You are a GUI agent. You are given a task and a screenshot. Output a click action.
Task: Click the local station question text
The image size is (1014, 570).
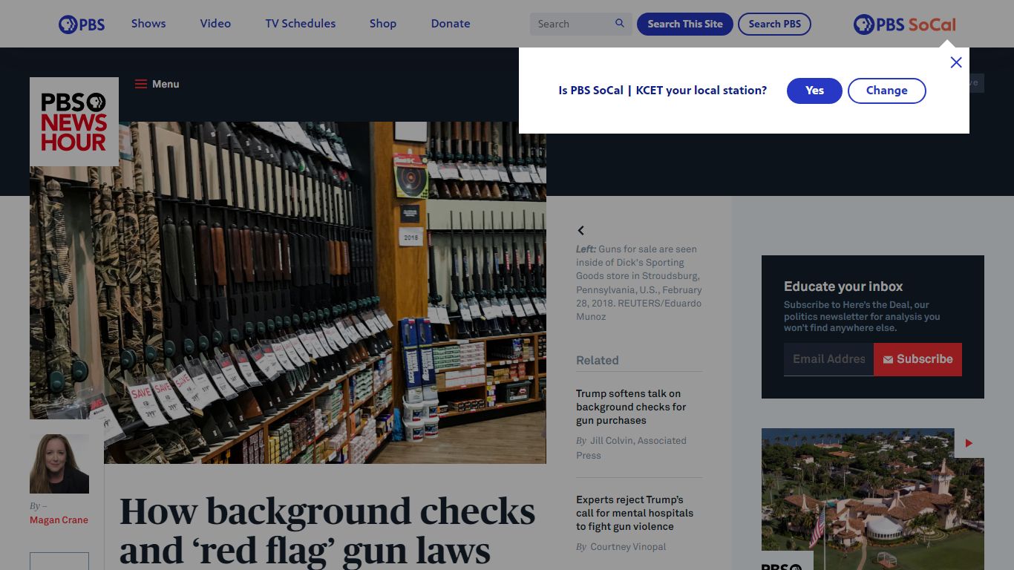[x=663, y=91]
